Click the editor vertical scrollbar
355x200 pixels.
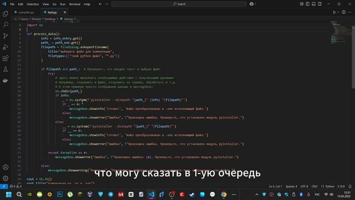(x=353, y=57)
